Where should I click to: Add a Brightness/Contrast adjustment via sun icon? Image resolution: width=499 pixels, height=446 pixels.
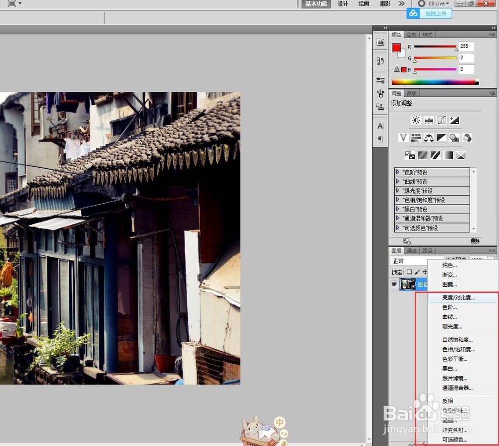coord(416,120)
